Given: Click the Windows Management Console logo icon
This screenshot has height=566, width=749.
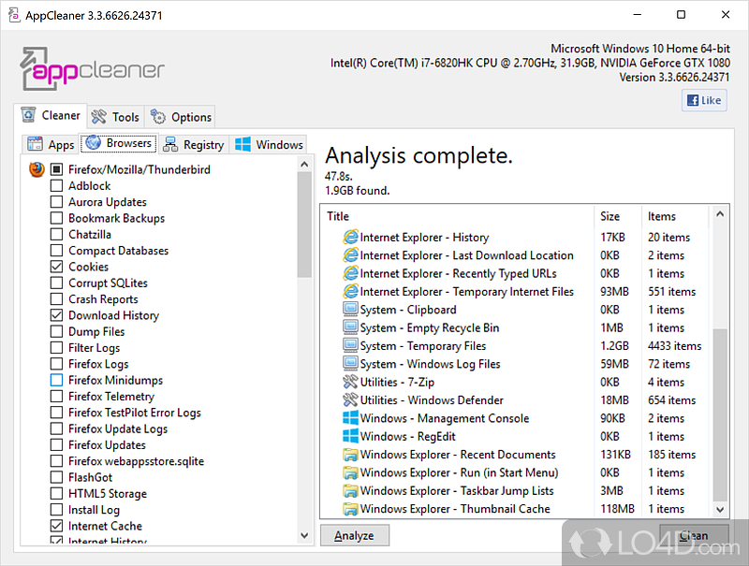Looking at the screenshot, I should tap(351, 418).
